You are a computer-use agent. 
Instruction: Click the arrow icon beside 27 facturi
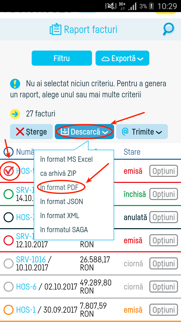pyautogui.click(x=16, y=114)
